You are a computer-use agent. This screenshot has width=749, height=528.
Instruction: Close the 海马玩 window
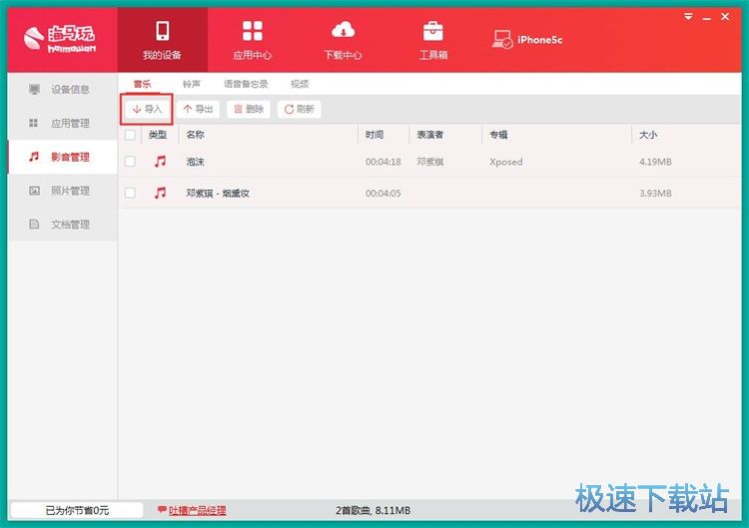pos(725,17)
